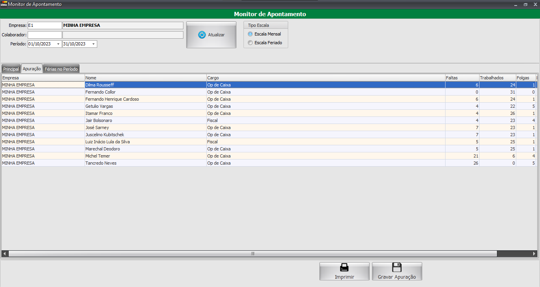Viewport: 540px width, 287px height.
Task: Select the Escala Mensal radio option
Action: 250,34
